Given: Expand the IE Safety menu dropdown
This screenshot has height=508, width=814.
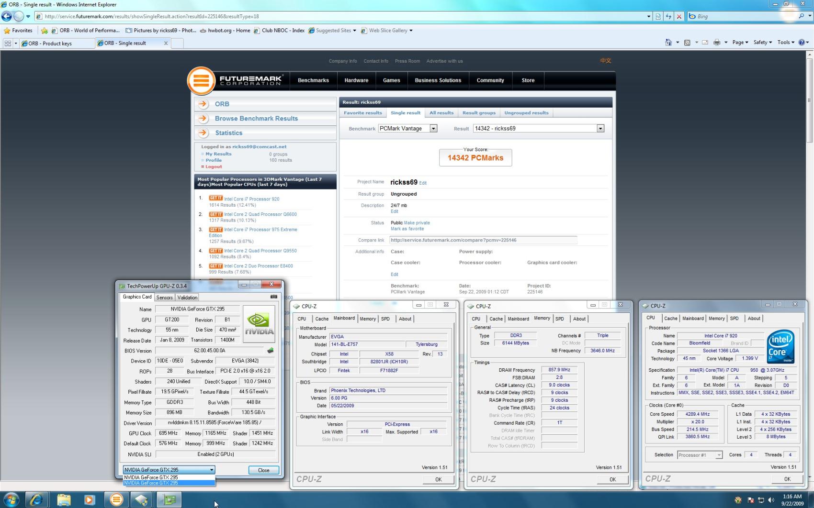Looking at the screenshot, I should (x=762, y=43).
